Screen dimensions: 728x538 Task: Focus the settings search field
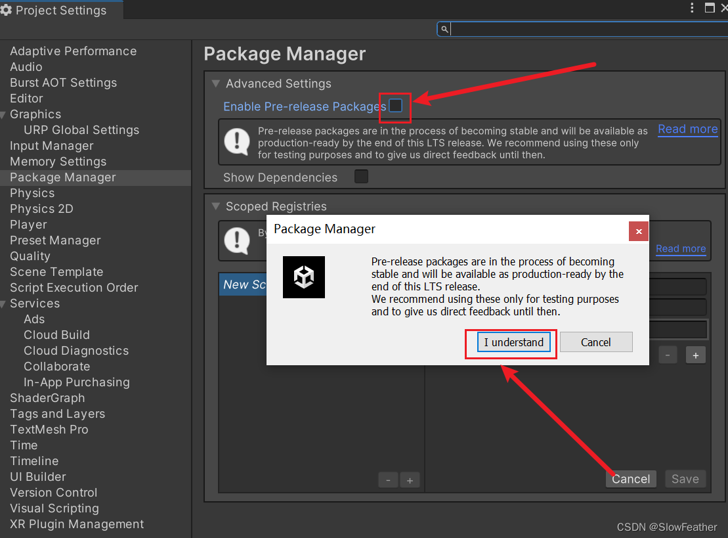pos(583,30)
